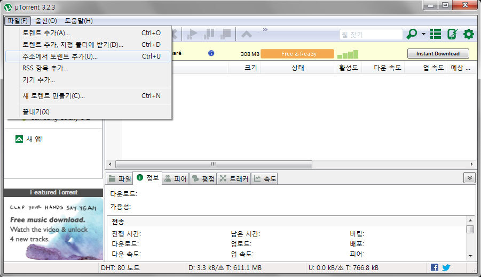Click the blue info icon in bundle row
481x277 pixels.
(211, 53)
